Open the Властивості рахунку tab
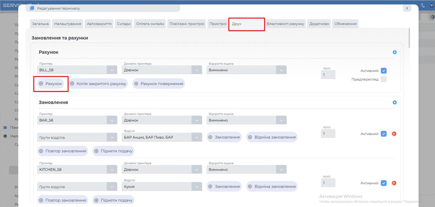Image resolution: width=435 pixels, height=207 pixels. 285,24
